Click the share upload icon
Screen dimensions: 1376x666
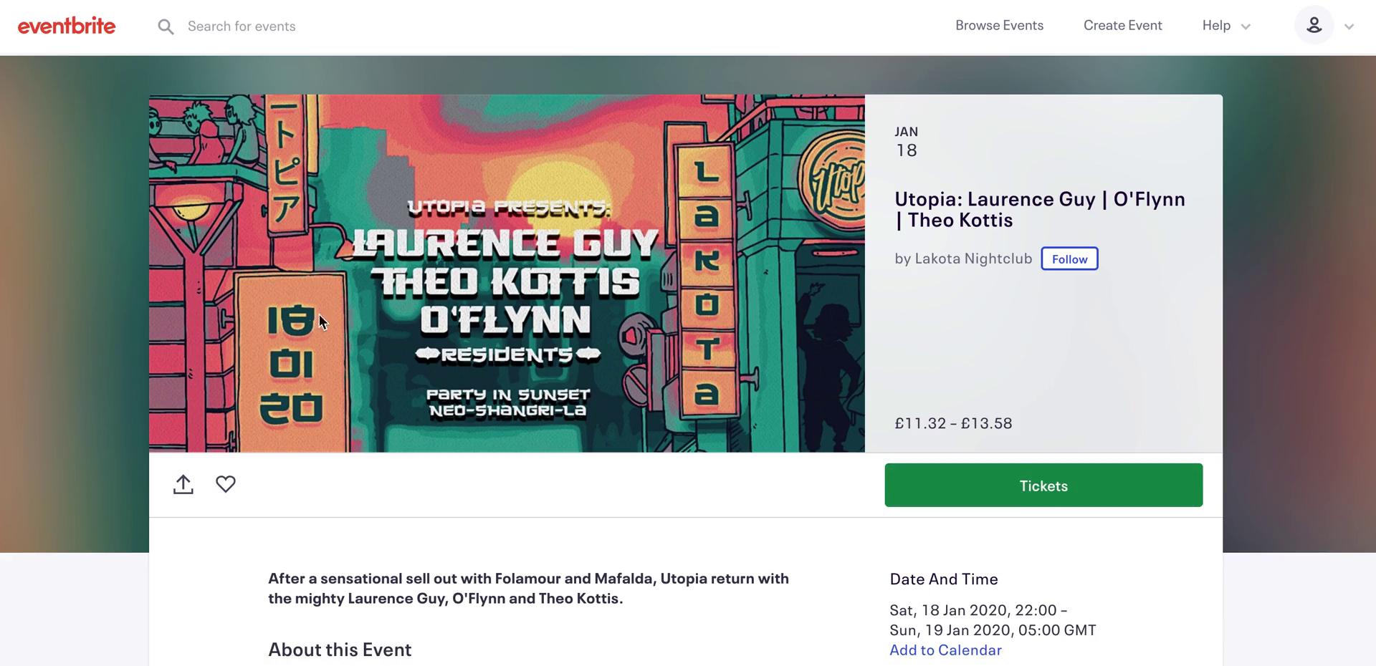183,485
